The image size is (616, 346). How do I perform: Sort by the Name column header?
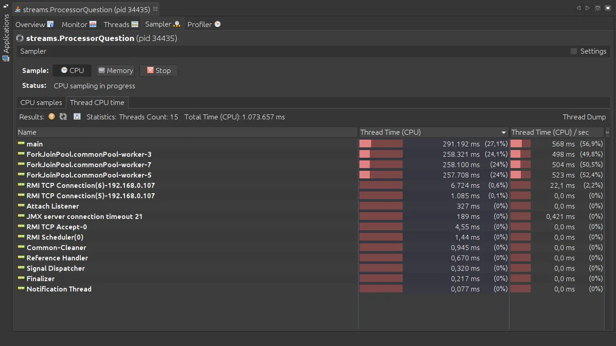tap(187, 132)
